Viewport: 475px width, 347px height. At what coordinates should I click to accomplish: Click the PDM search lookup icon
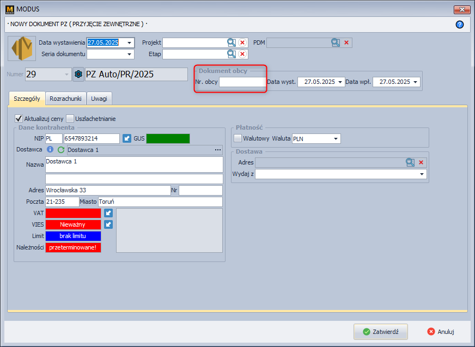[336, 42]
